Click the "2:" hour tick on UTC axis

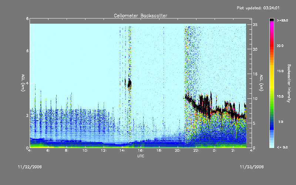[x=233, y=151]
